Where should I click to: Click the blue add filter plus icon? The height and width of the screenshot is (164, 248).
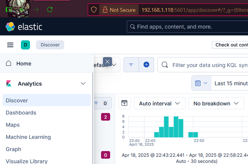tap(146, 65)
